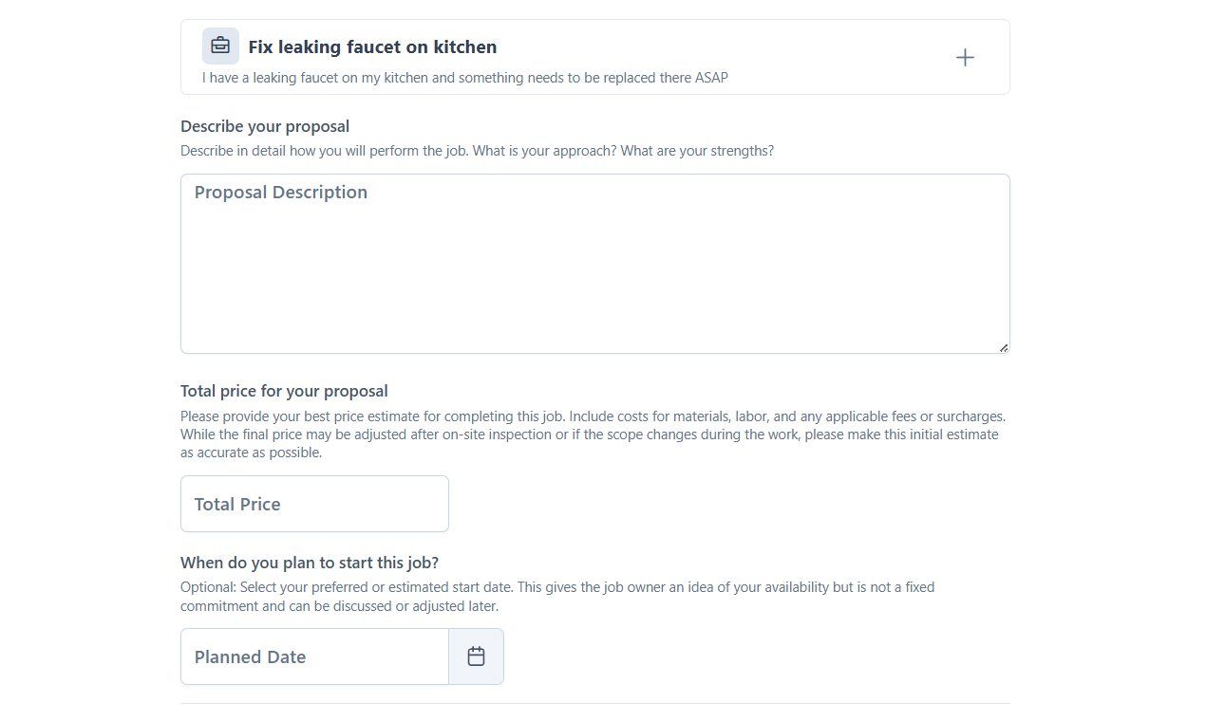Viewport: 1206px width, 721px height.
Task: Click the 'Total price for your proposal' label
Action: (284, 391)
